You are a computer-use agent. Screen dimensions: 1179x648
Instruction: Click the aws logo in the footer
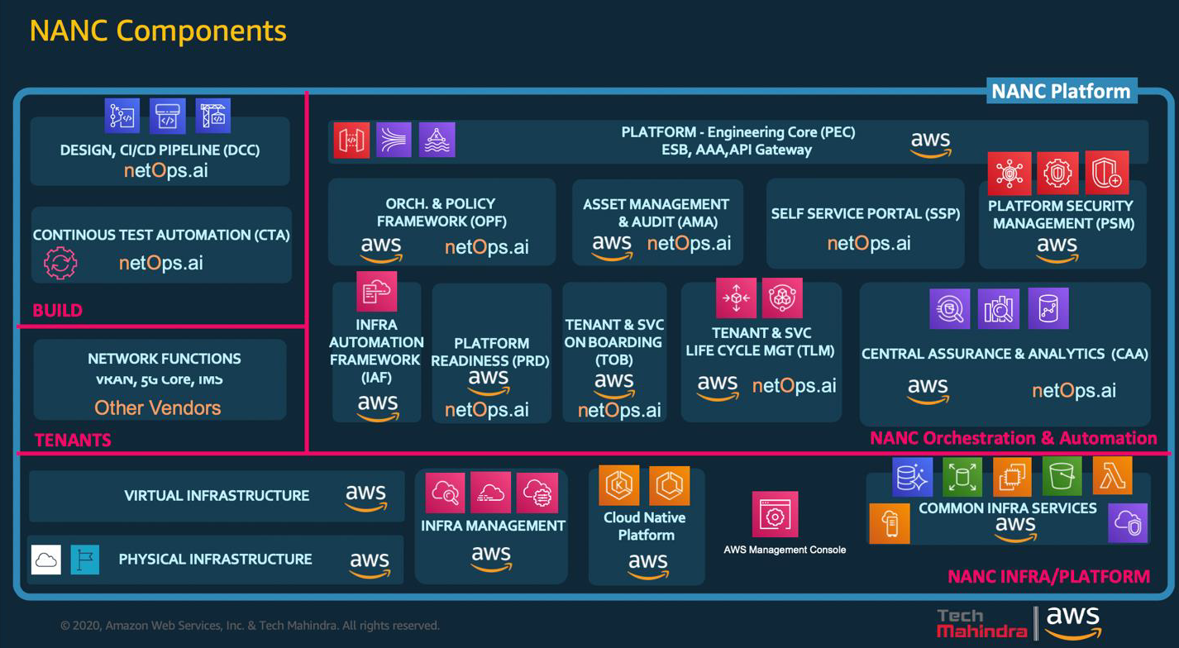tap(1073, 622)
